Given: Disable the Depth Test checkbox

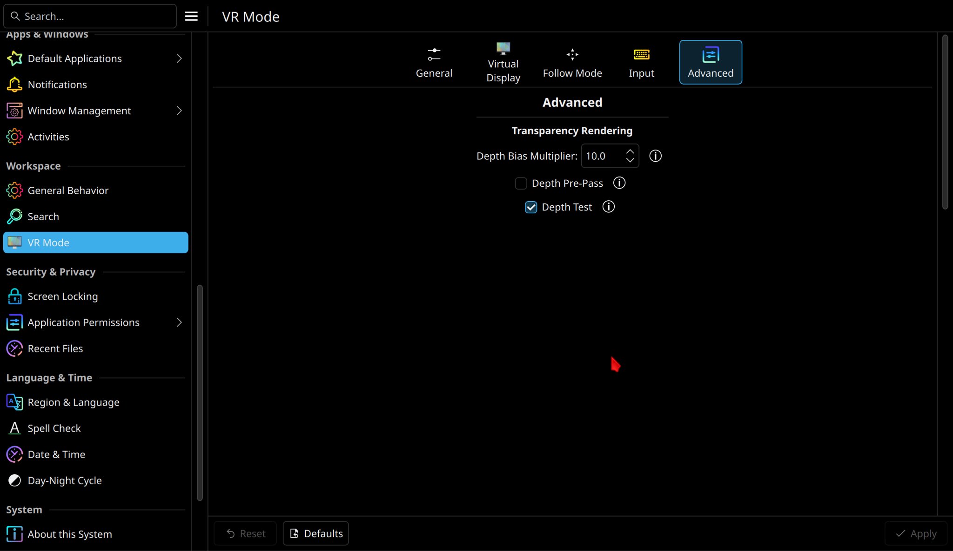Looking at the screenshot, I should click(531, 207).
